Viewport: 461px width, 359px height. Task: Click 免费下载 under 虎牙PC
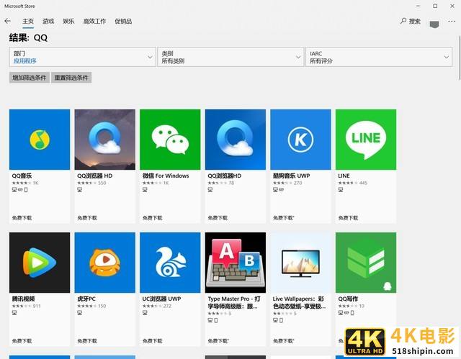(87, 341)
